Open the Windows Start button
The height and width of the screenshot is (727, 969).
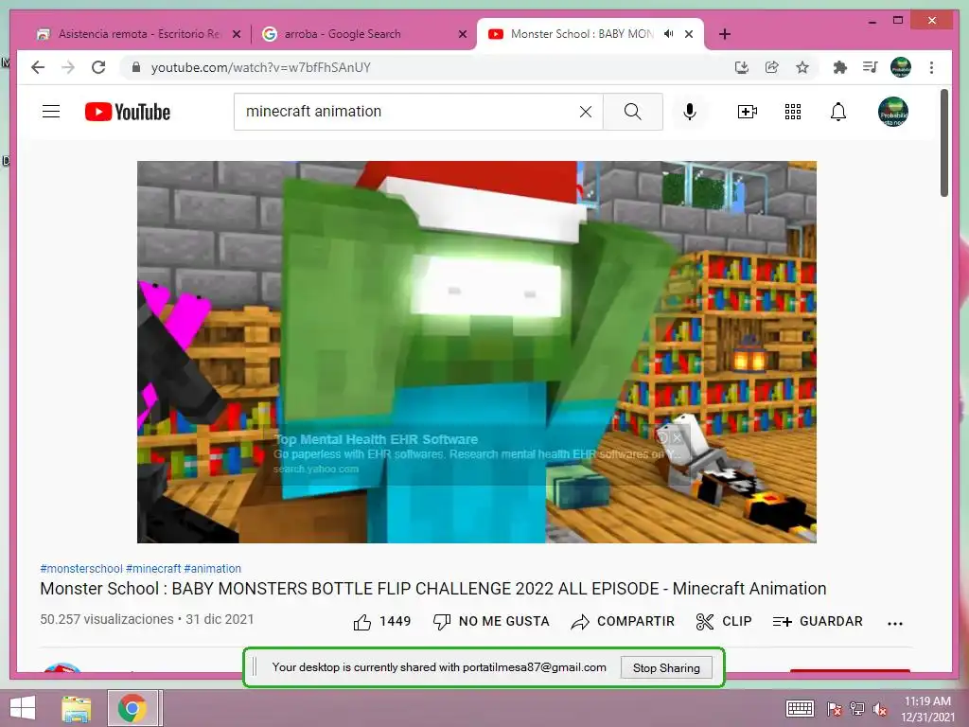[23, 708]
